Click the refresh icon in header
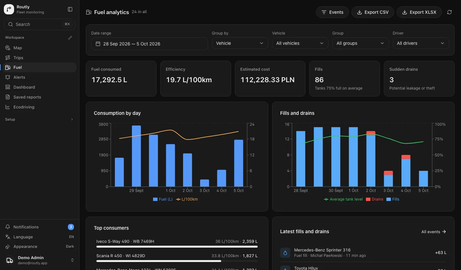The width and height of the screenshot is (461, 270). (449, 12)
